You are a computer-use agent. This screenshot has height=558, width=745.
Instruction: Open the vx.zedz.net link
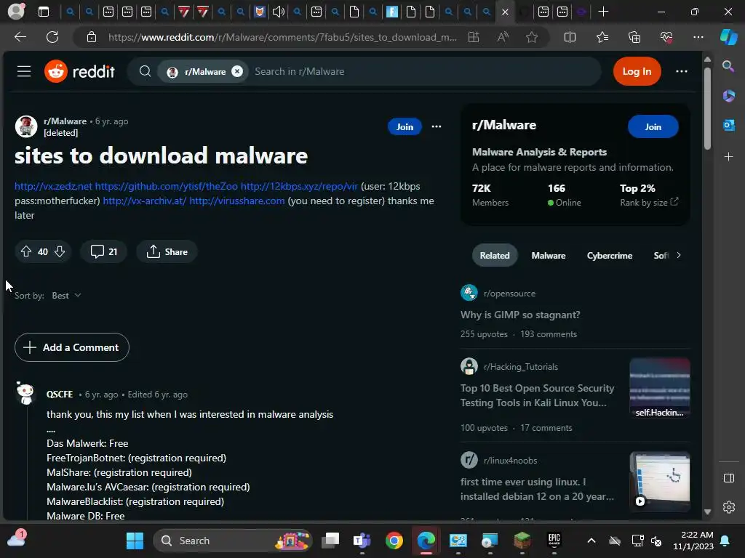[x=53, y=187]
